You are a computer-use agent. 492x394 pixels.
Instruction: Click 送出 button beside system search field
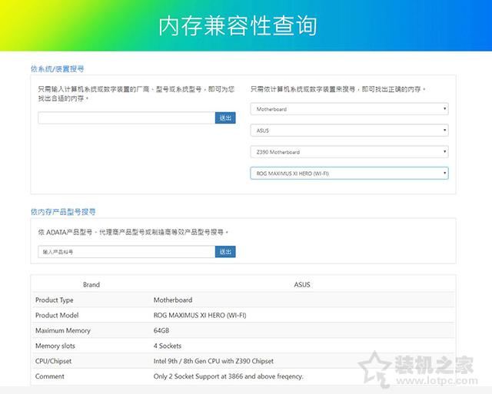pyautogui.click(x=225, y=118)
